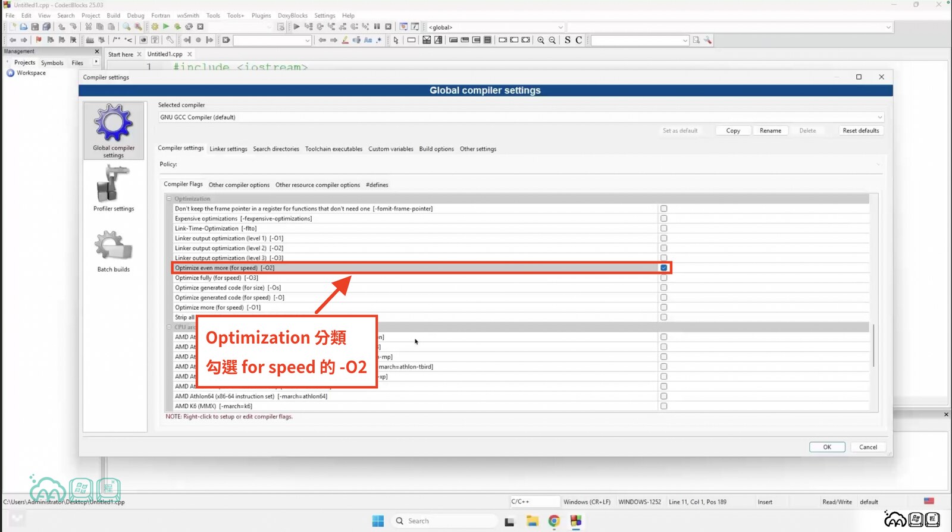The height and width of the screenshot is (532, 952).
Task: Enable -fomit-frame-pointer option checkbox
Action: (x=663, y=209)
